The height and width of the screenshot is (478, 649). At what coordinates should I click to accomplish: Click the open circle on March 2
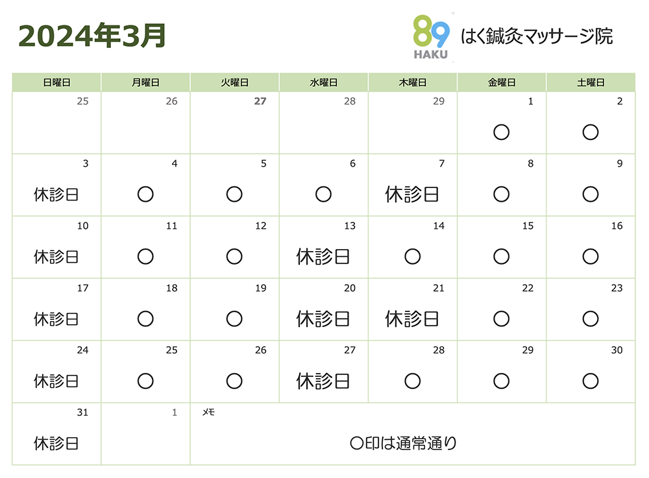(590, 132)
